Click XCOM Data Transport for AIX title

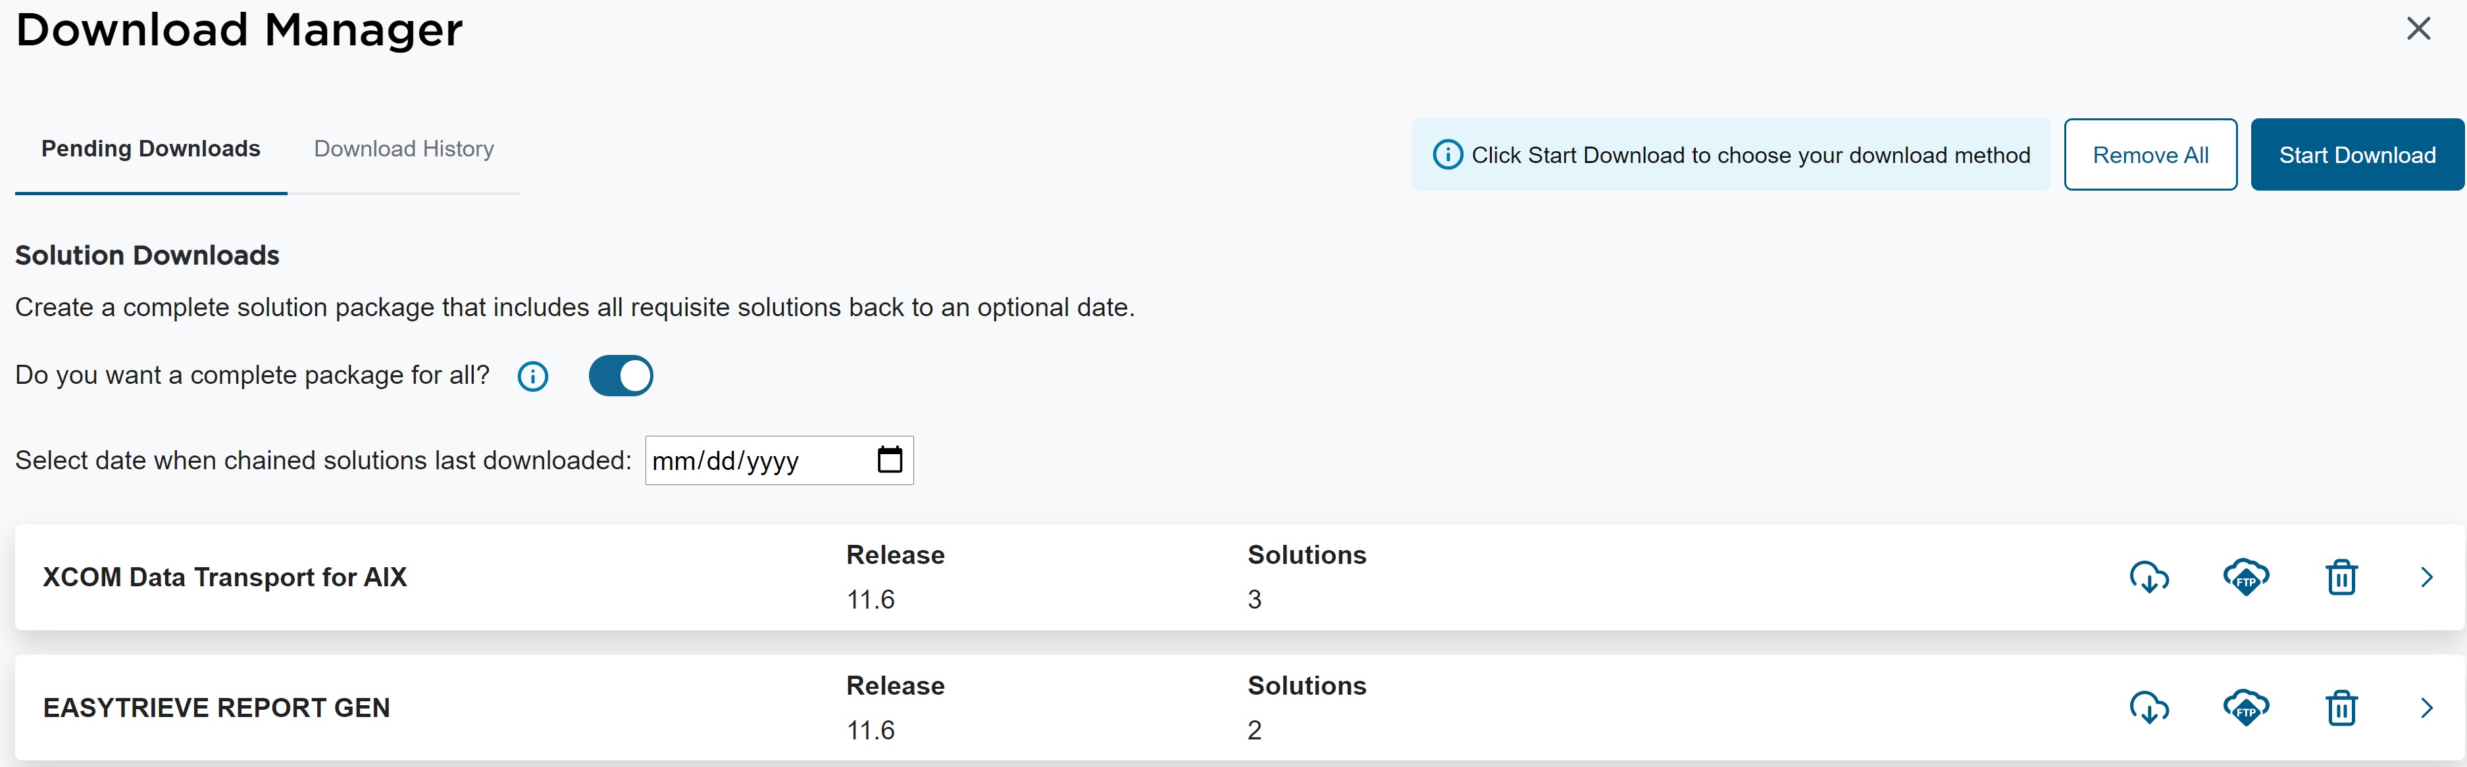(225, 578)
